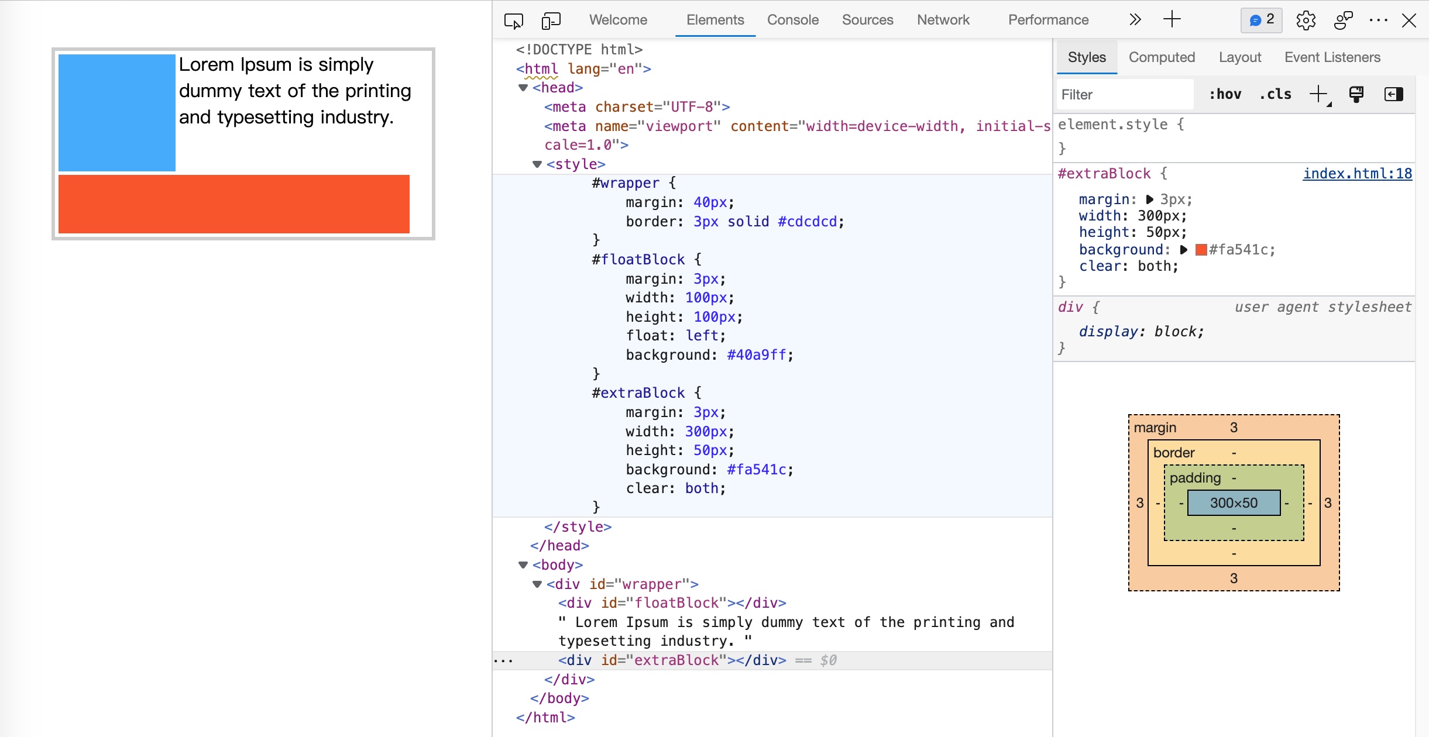This screenshot has height=737, width=1429.
Task: Focus the styles Filter input field
Action: [x=1124, y=95]
